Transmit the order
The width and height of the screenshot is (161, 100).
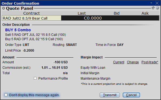(x=110, y=95)
